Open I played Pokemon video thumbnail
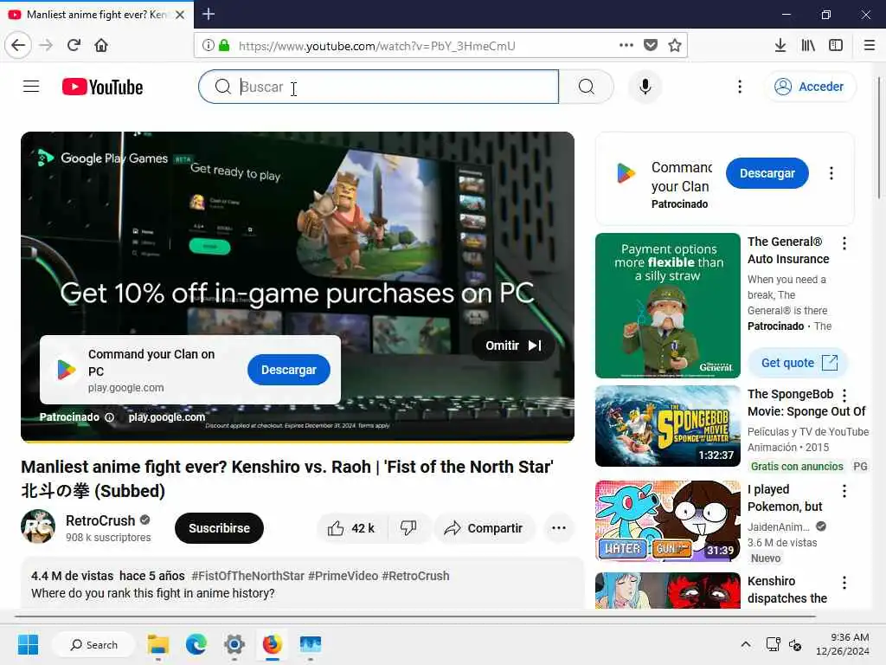This screenshot has width=886, height=665. coord(667,520)
